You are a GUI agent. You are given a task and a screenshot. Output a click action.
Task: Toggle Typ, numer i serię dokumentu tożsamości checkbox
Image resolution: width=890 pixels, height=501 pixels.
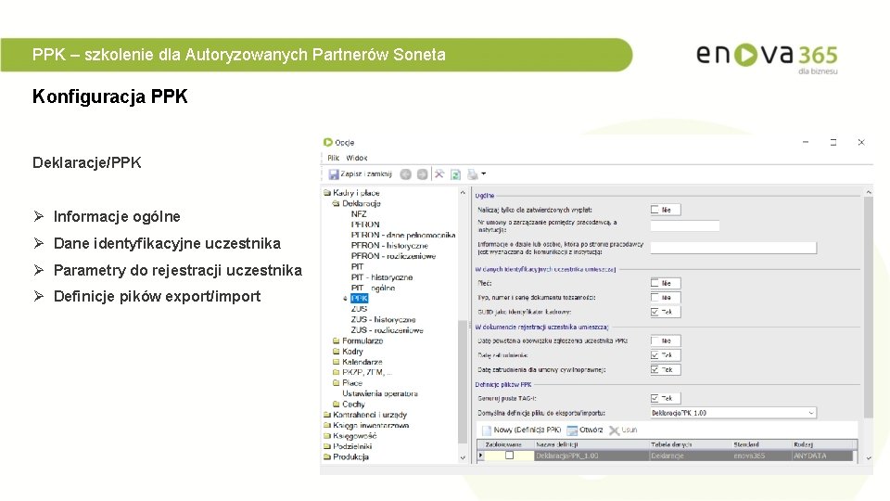(655, 297)
